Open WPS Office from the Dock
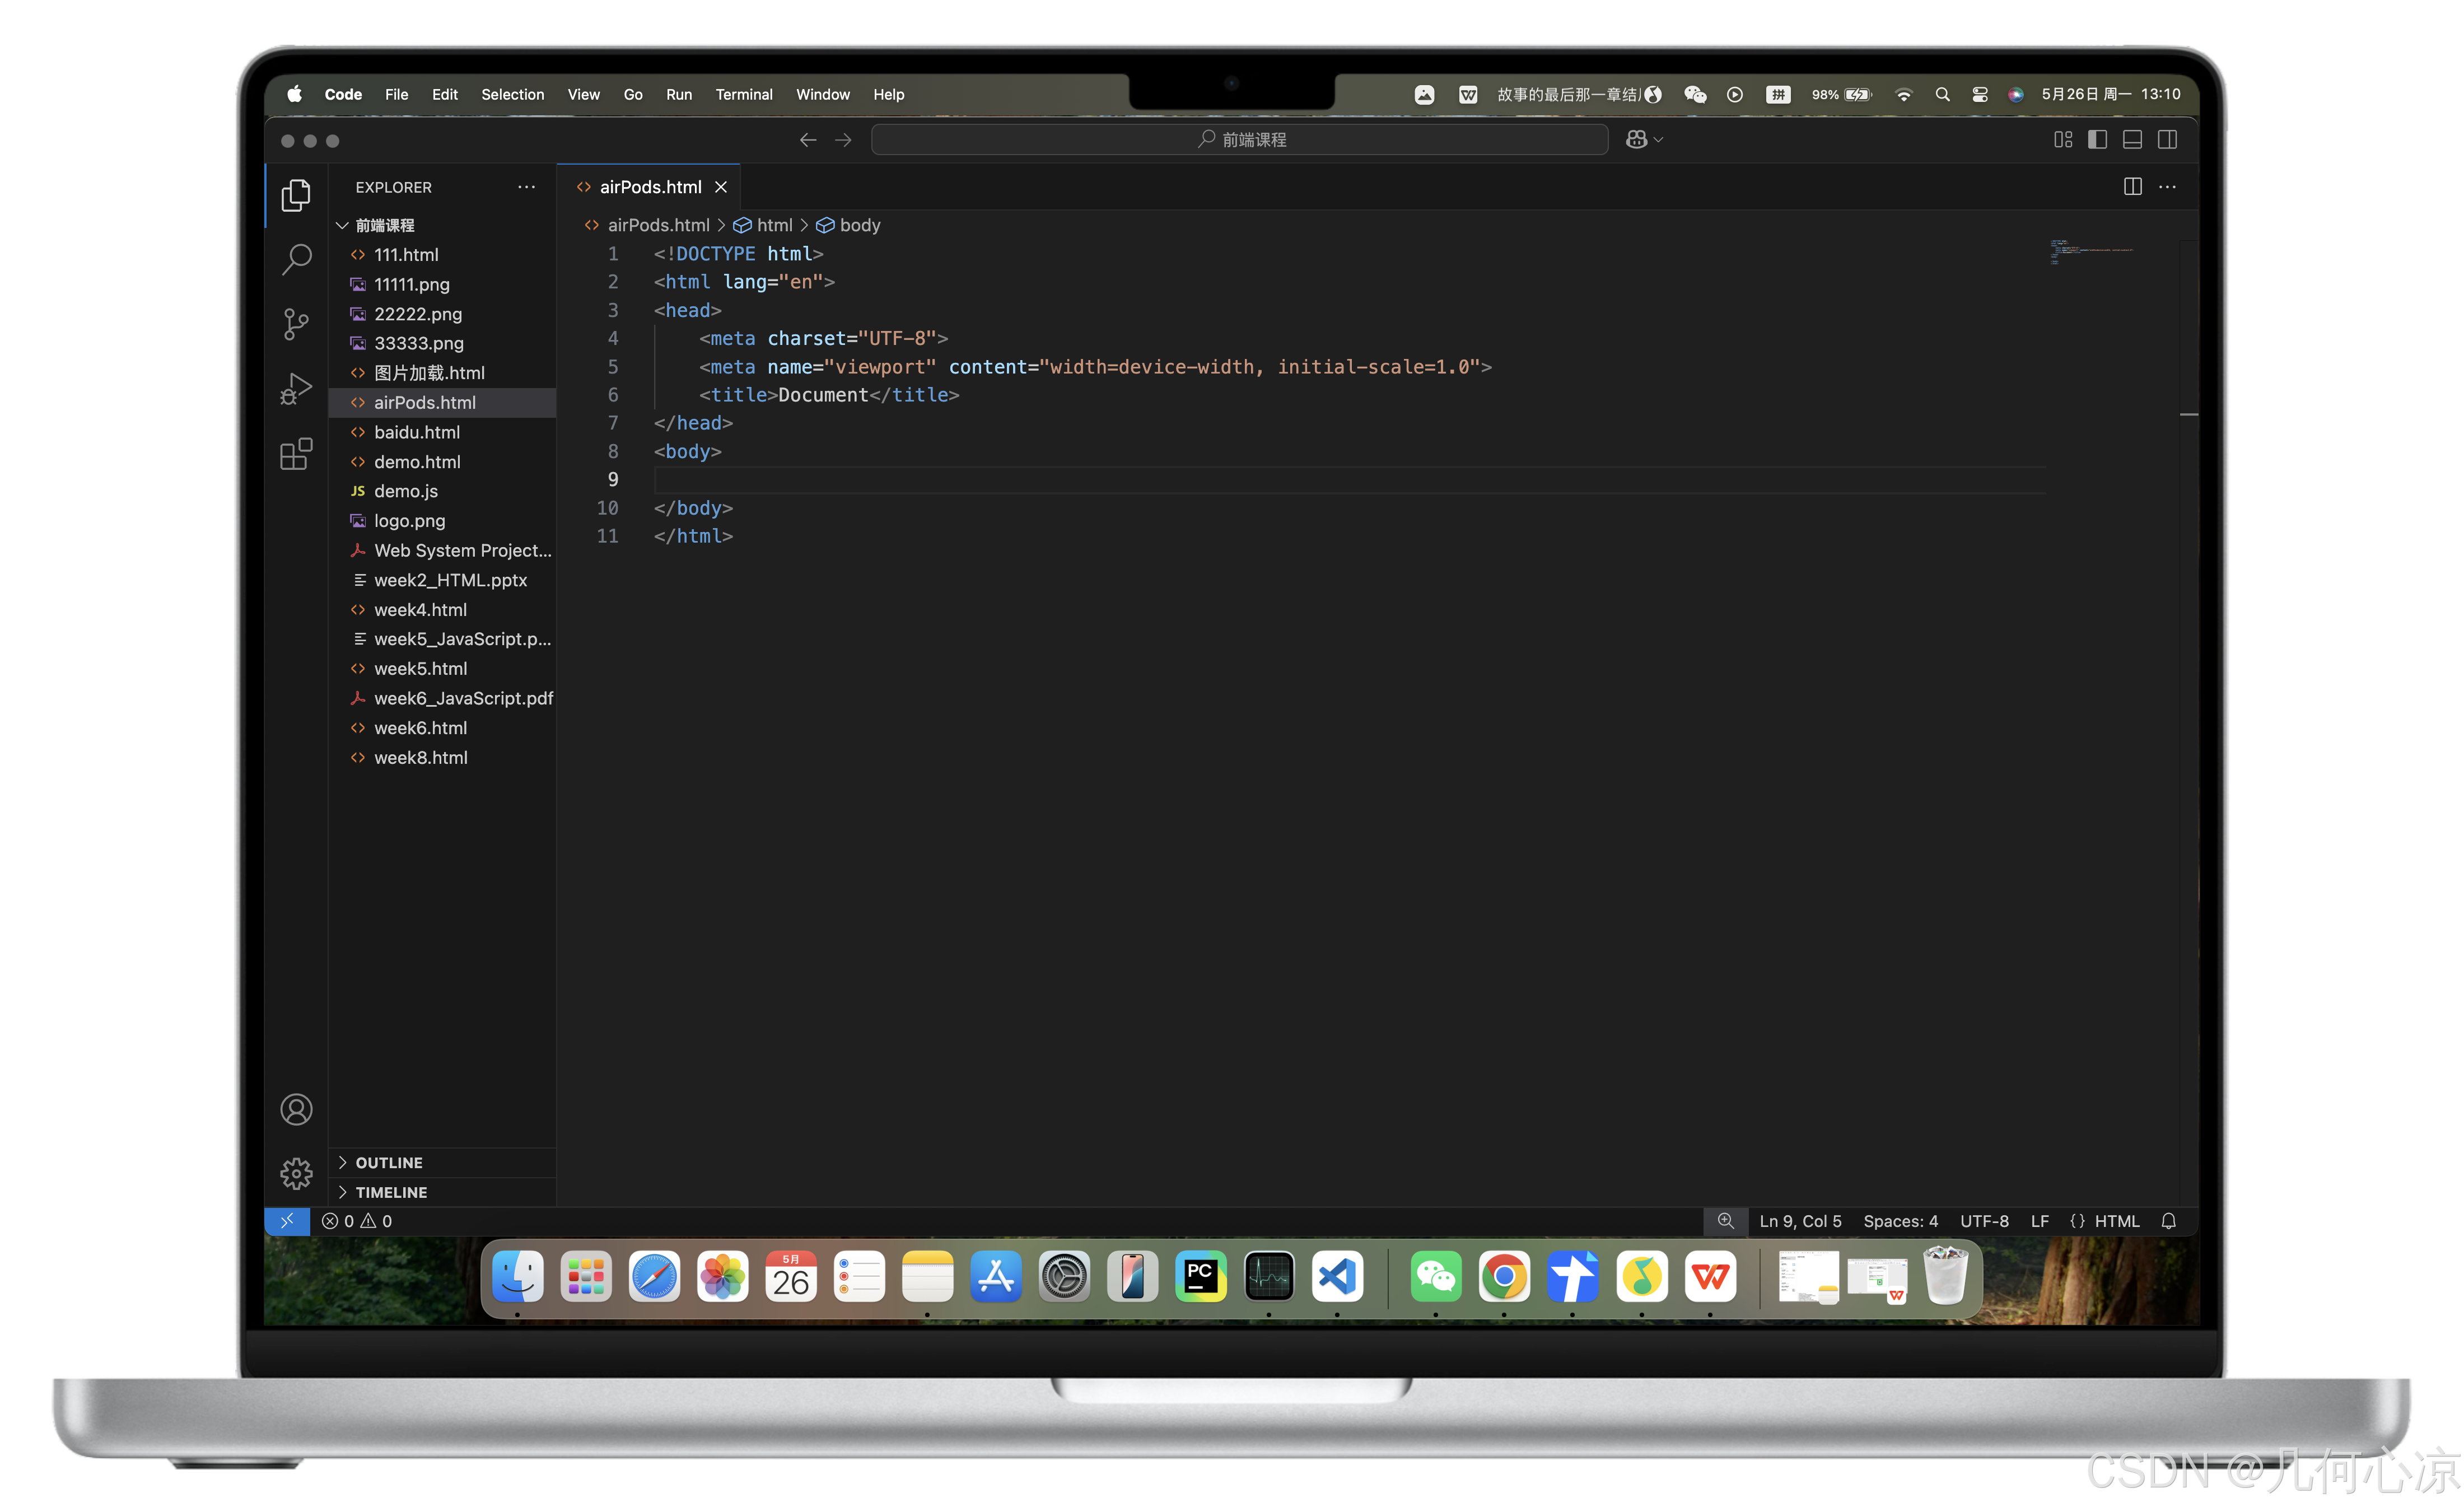Viewport: 2464px width, 1512px height. (1709, 1277)
